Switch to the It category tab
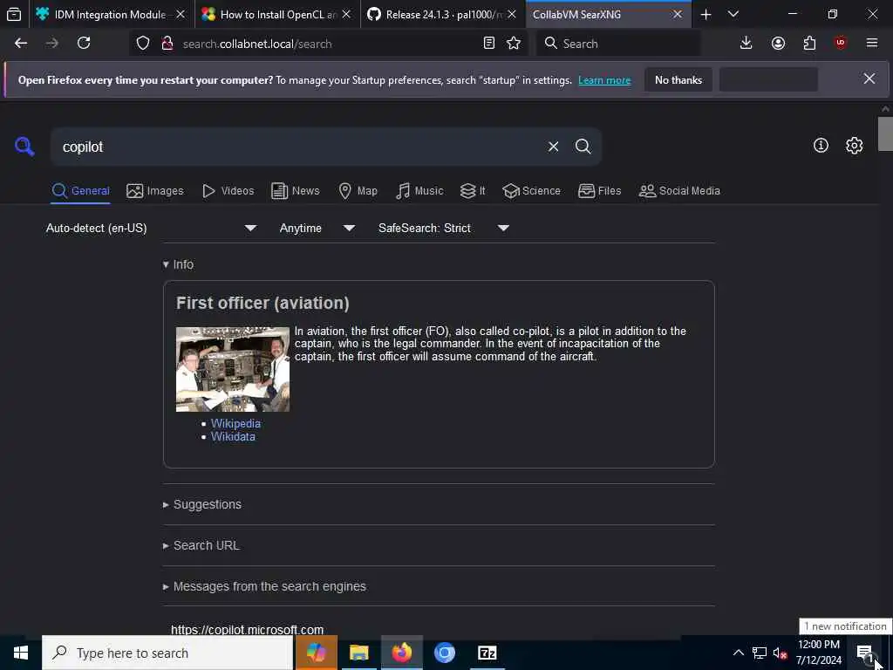The width and height of the screenshot is (893, 670). (x=473, y=191)
